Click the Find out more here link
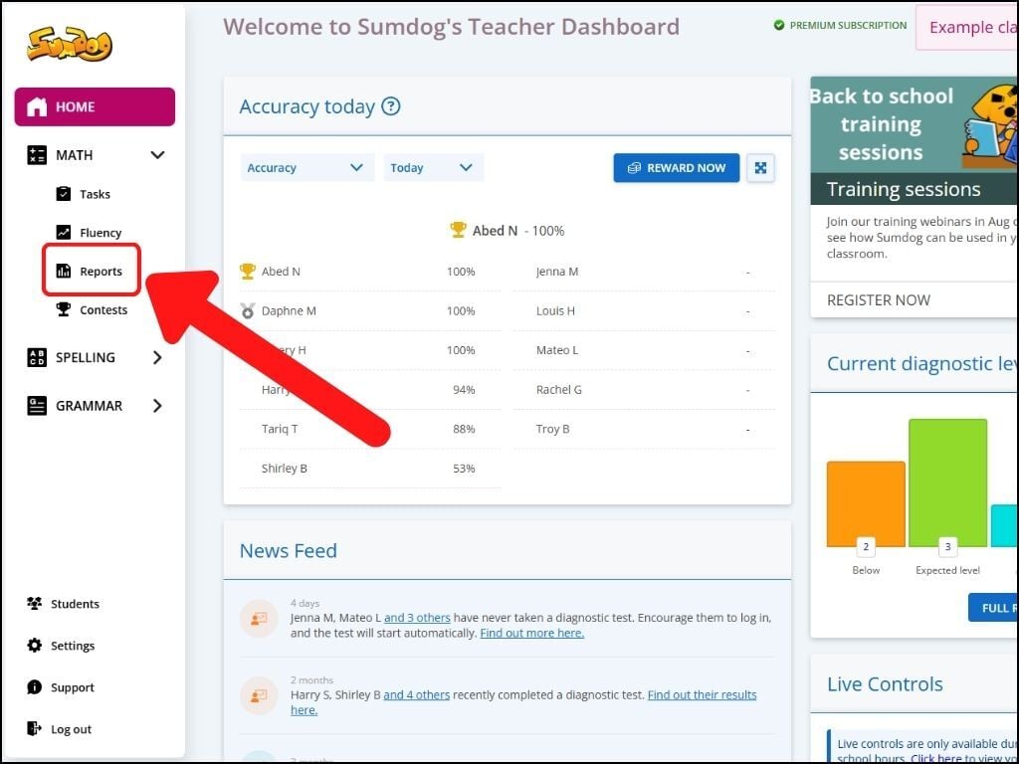The height and width of the screenshot is (764, 1019). tap(531, 633)
